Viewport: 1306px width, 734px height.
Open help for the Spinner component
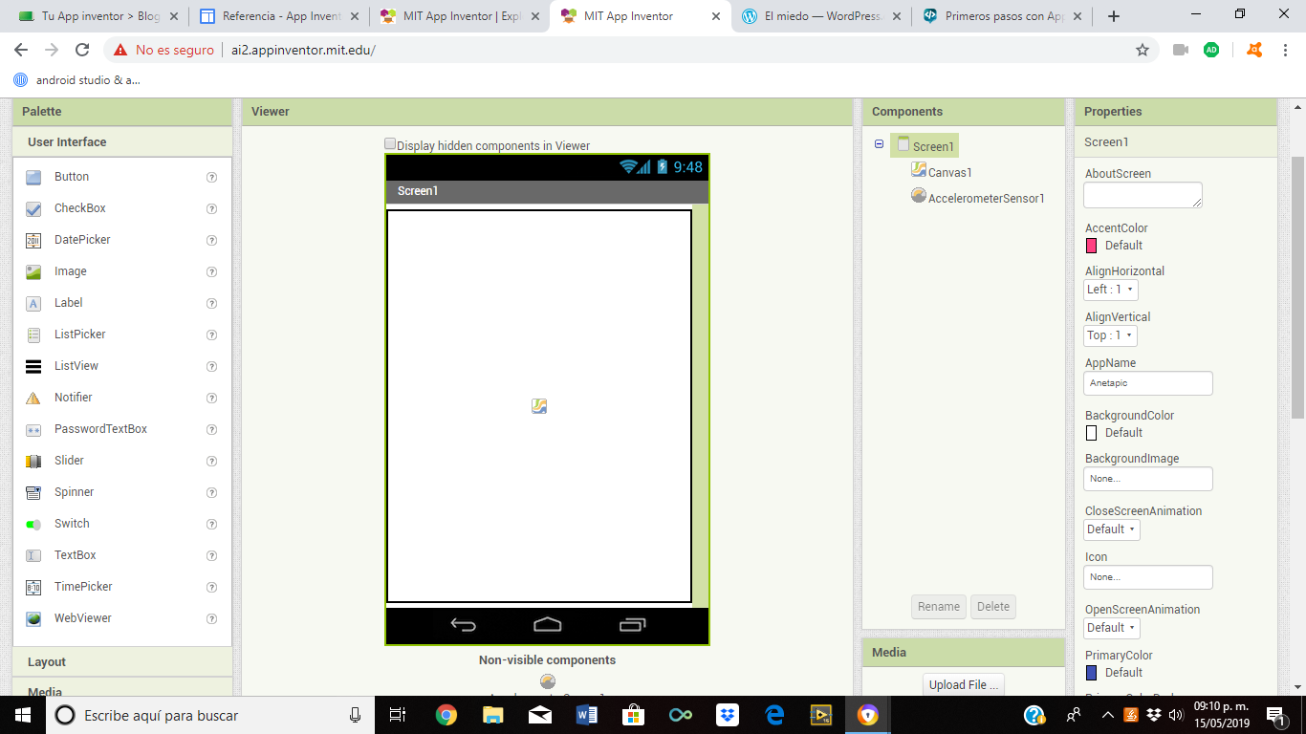212,492
